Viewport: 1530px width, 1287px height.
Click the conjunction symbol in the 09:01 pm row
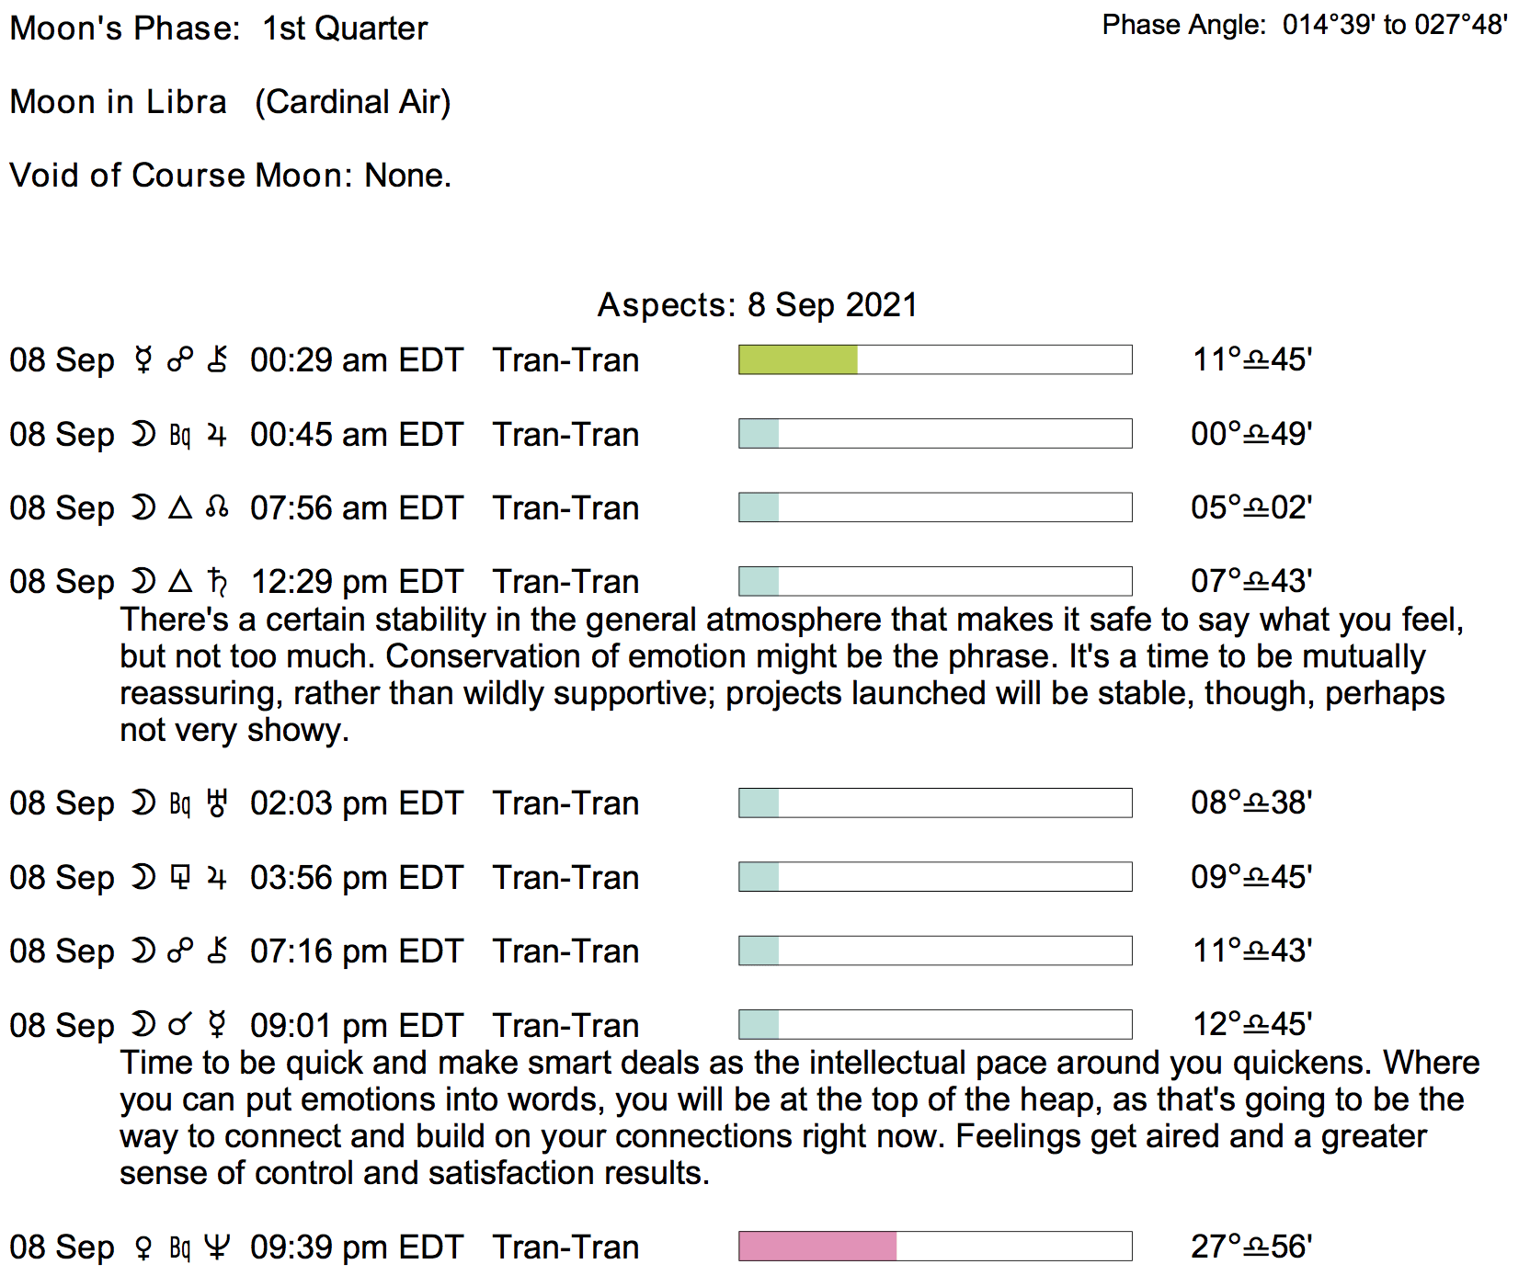tap(180, 1025)
